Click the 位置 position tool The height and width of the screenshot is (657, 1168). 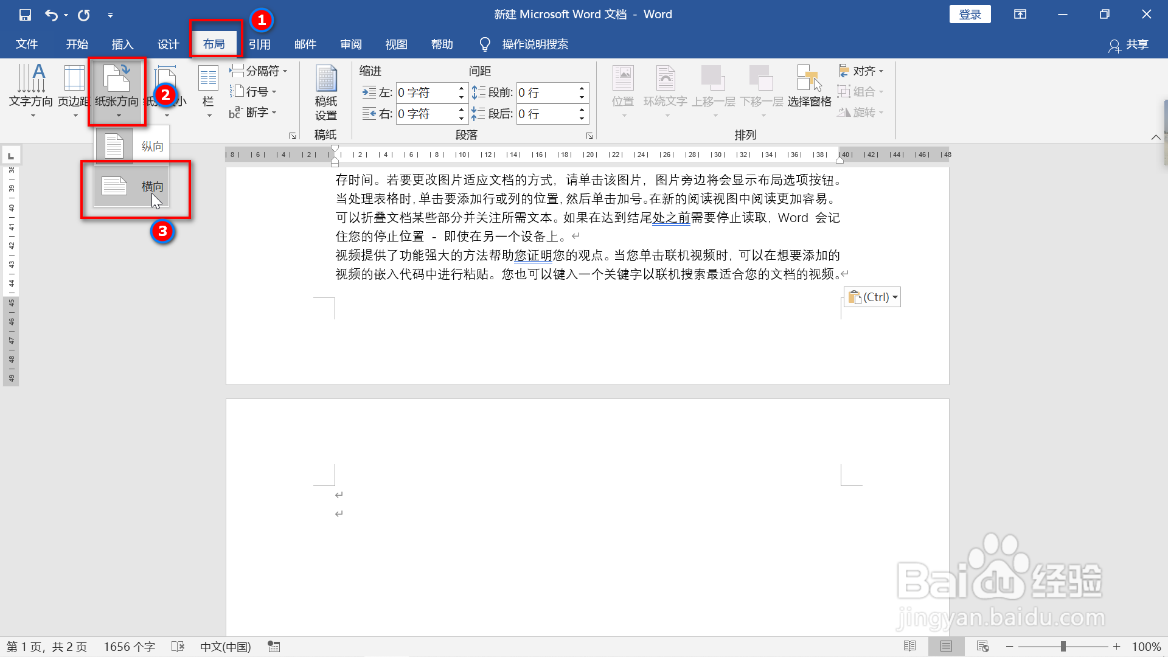pyautogui.click(x=623, y=91)
